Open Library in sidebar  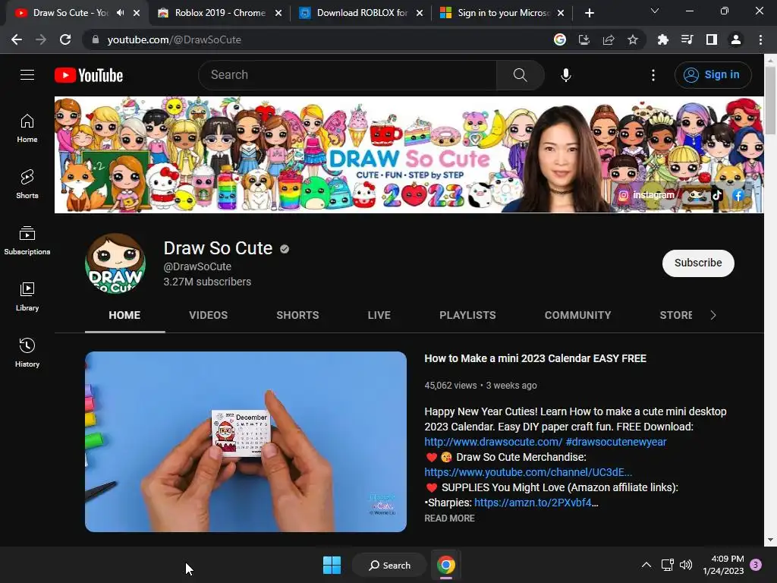click(27, 297)
